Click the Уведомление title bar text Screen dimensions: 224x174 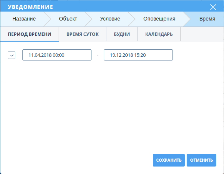click(31, 7)
